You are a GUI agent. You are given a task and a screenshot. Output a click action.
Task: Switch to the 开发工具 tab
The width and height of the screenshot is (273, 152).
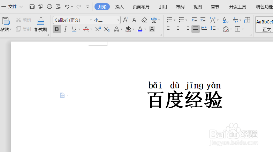[x=238, y=7]
